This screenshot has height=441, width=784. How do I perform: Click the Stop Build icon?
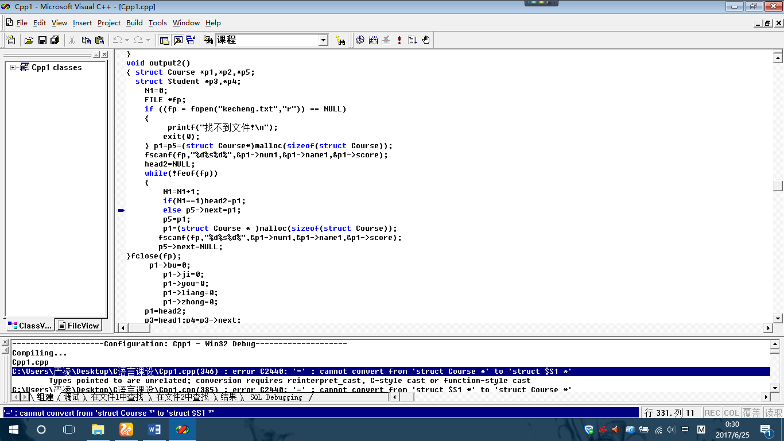(x=386, y=40)
